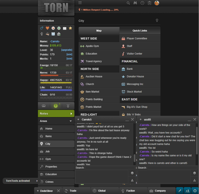Click uss85 chat search field
The image size is (199, 194).
[172, 168]
